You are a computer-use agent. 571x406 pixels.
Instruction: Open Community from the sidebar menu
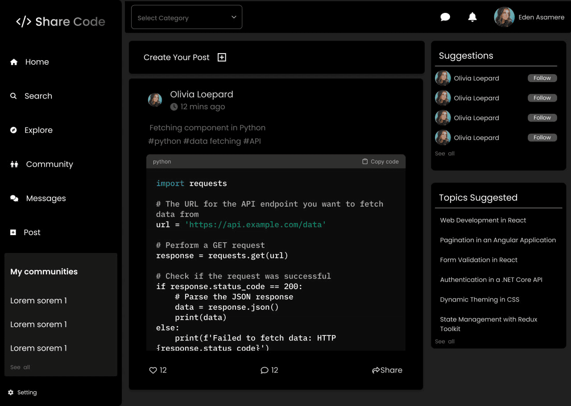click(49, 164)
